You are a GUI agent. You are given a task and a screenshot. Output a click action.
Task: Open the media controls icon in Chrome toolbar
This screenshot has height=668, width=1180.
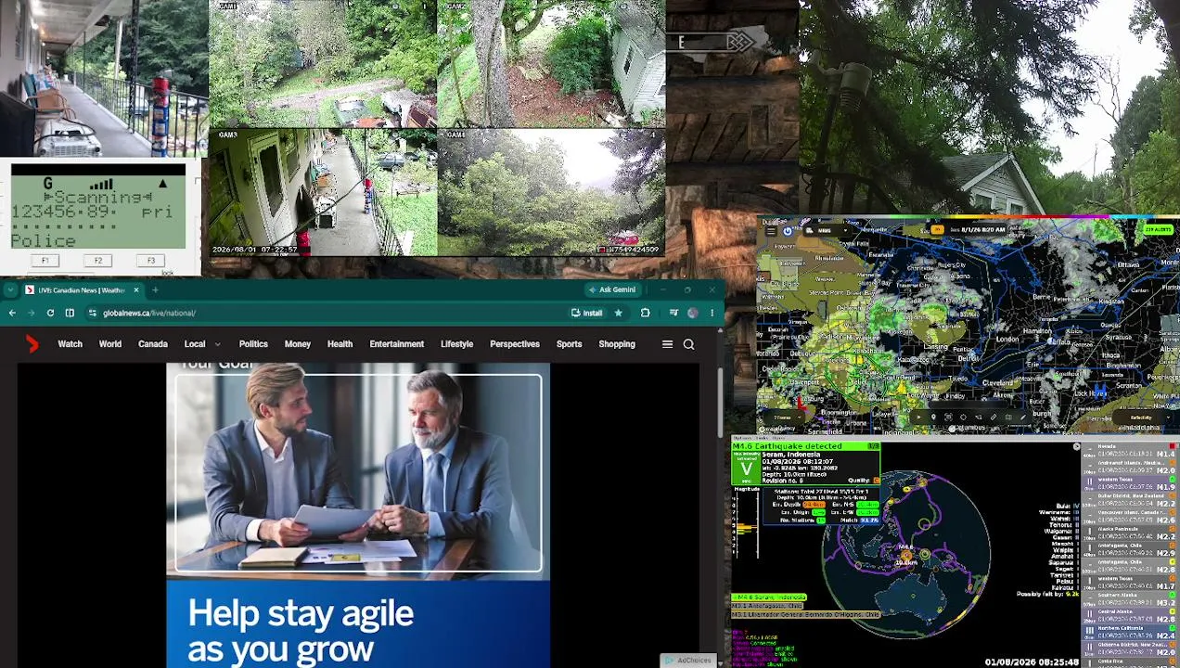pos(673,314)
